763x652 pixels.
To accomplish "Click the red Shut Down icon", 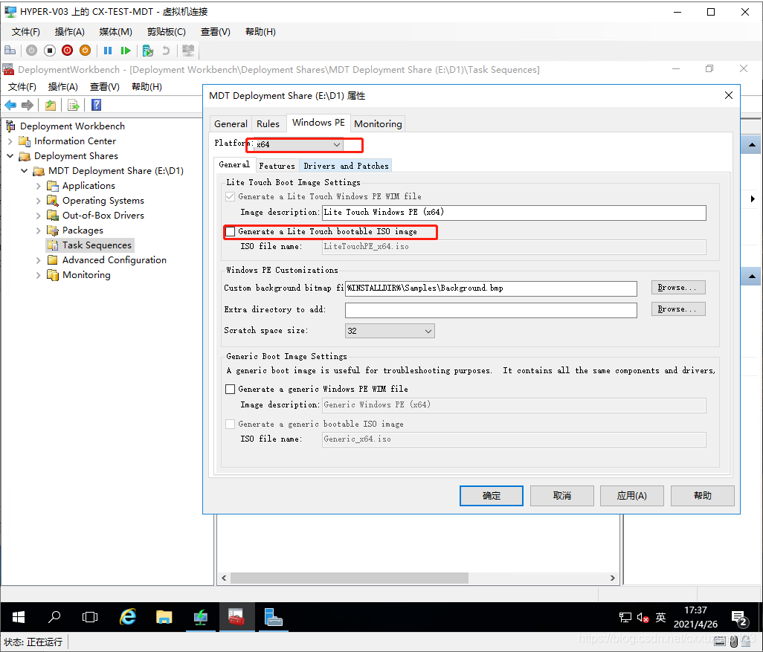I will click(67, 50).
